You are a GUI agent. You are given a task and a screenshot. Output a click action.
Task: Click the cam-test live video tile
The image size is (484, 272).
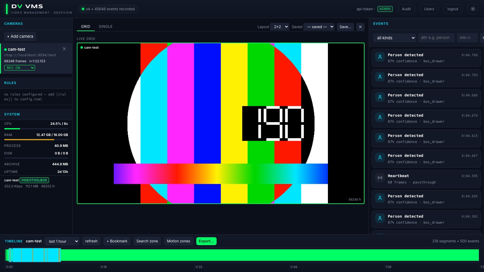pos(221,123)
